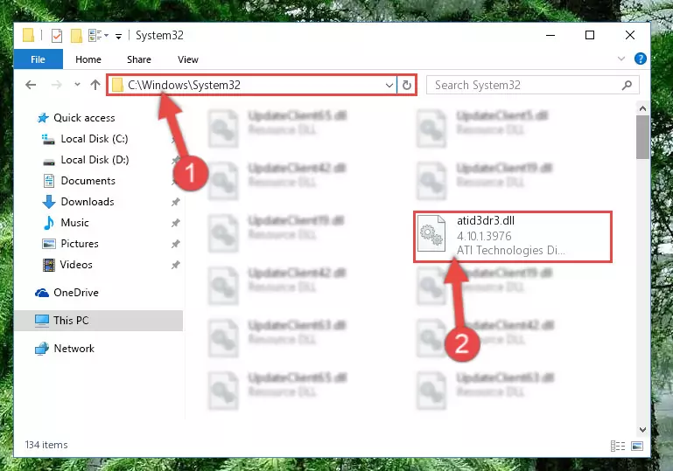
Task: Click the pin icon beside Pictures
Action: click(175, 244)
